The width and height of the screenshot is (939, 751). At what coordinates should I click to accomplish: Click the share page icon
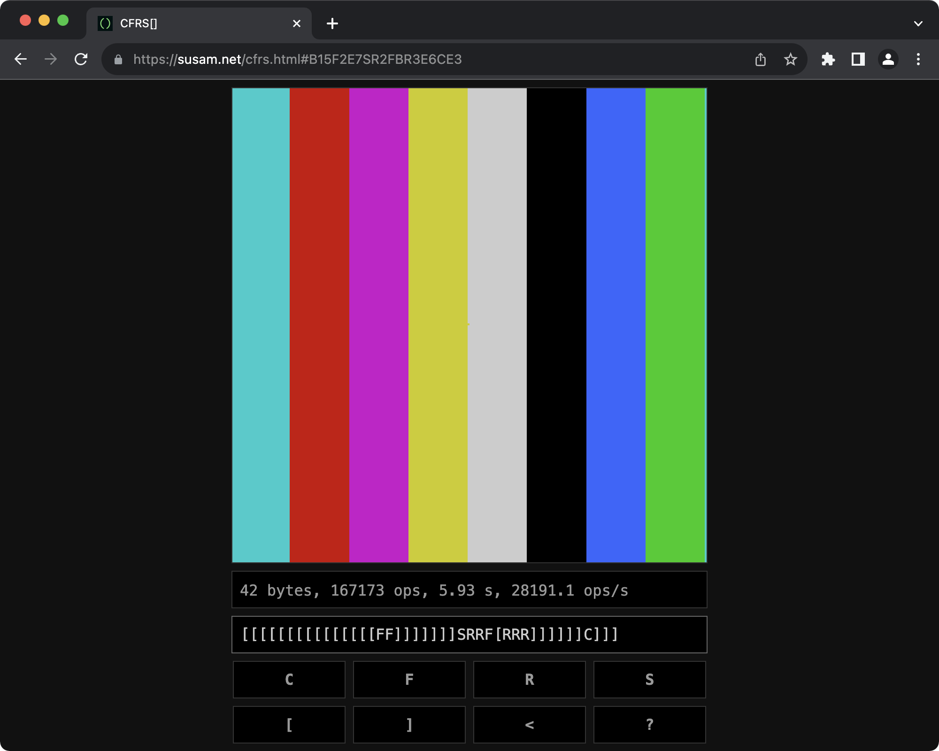(x=761, y=59)
